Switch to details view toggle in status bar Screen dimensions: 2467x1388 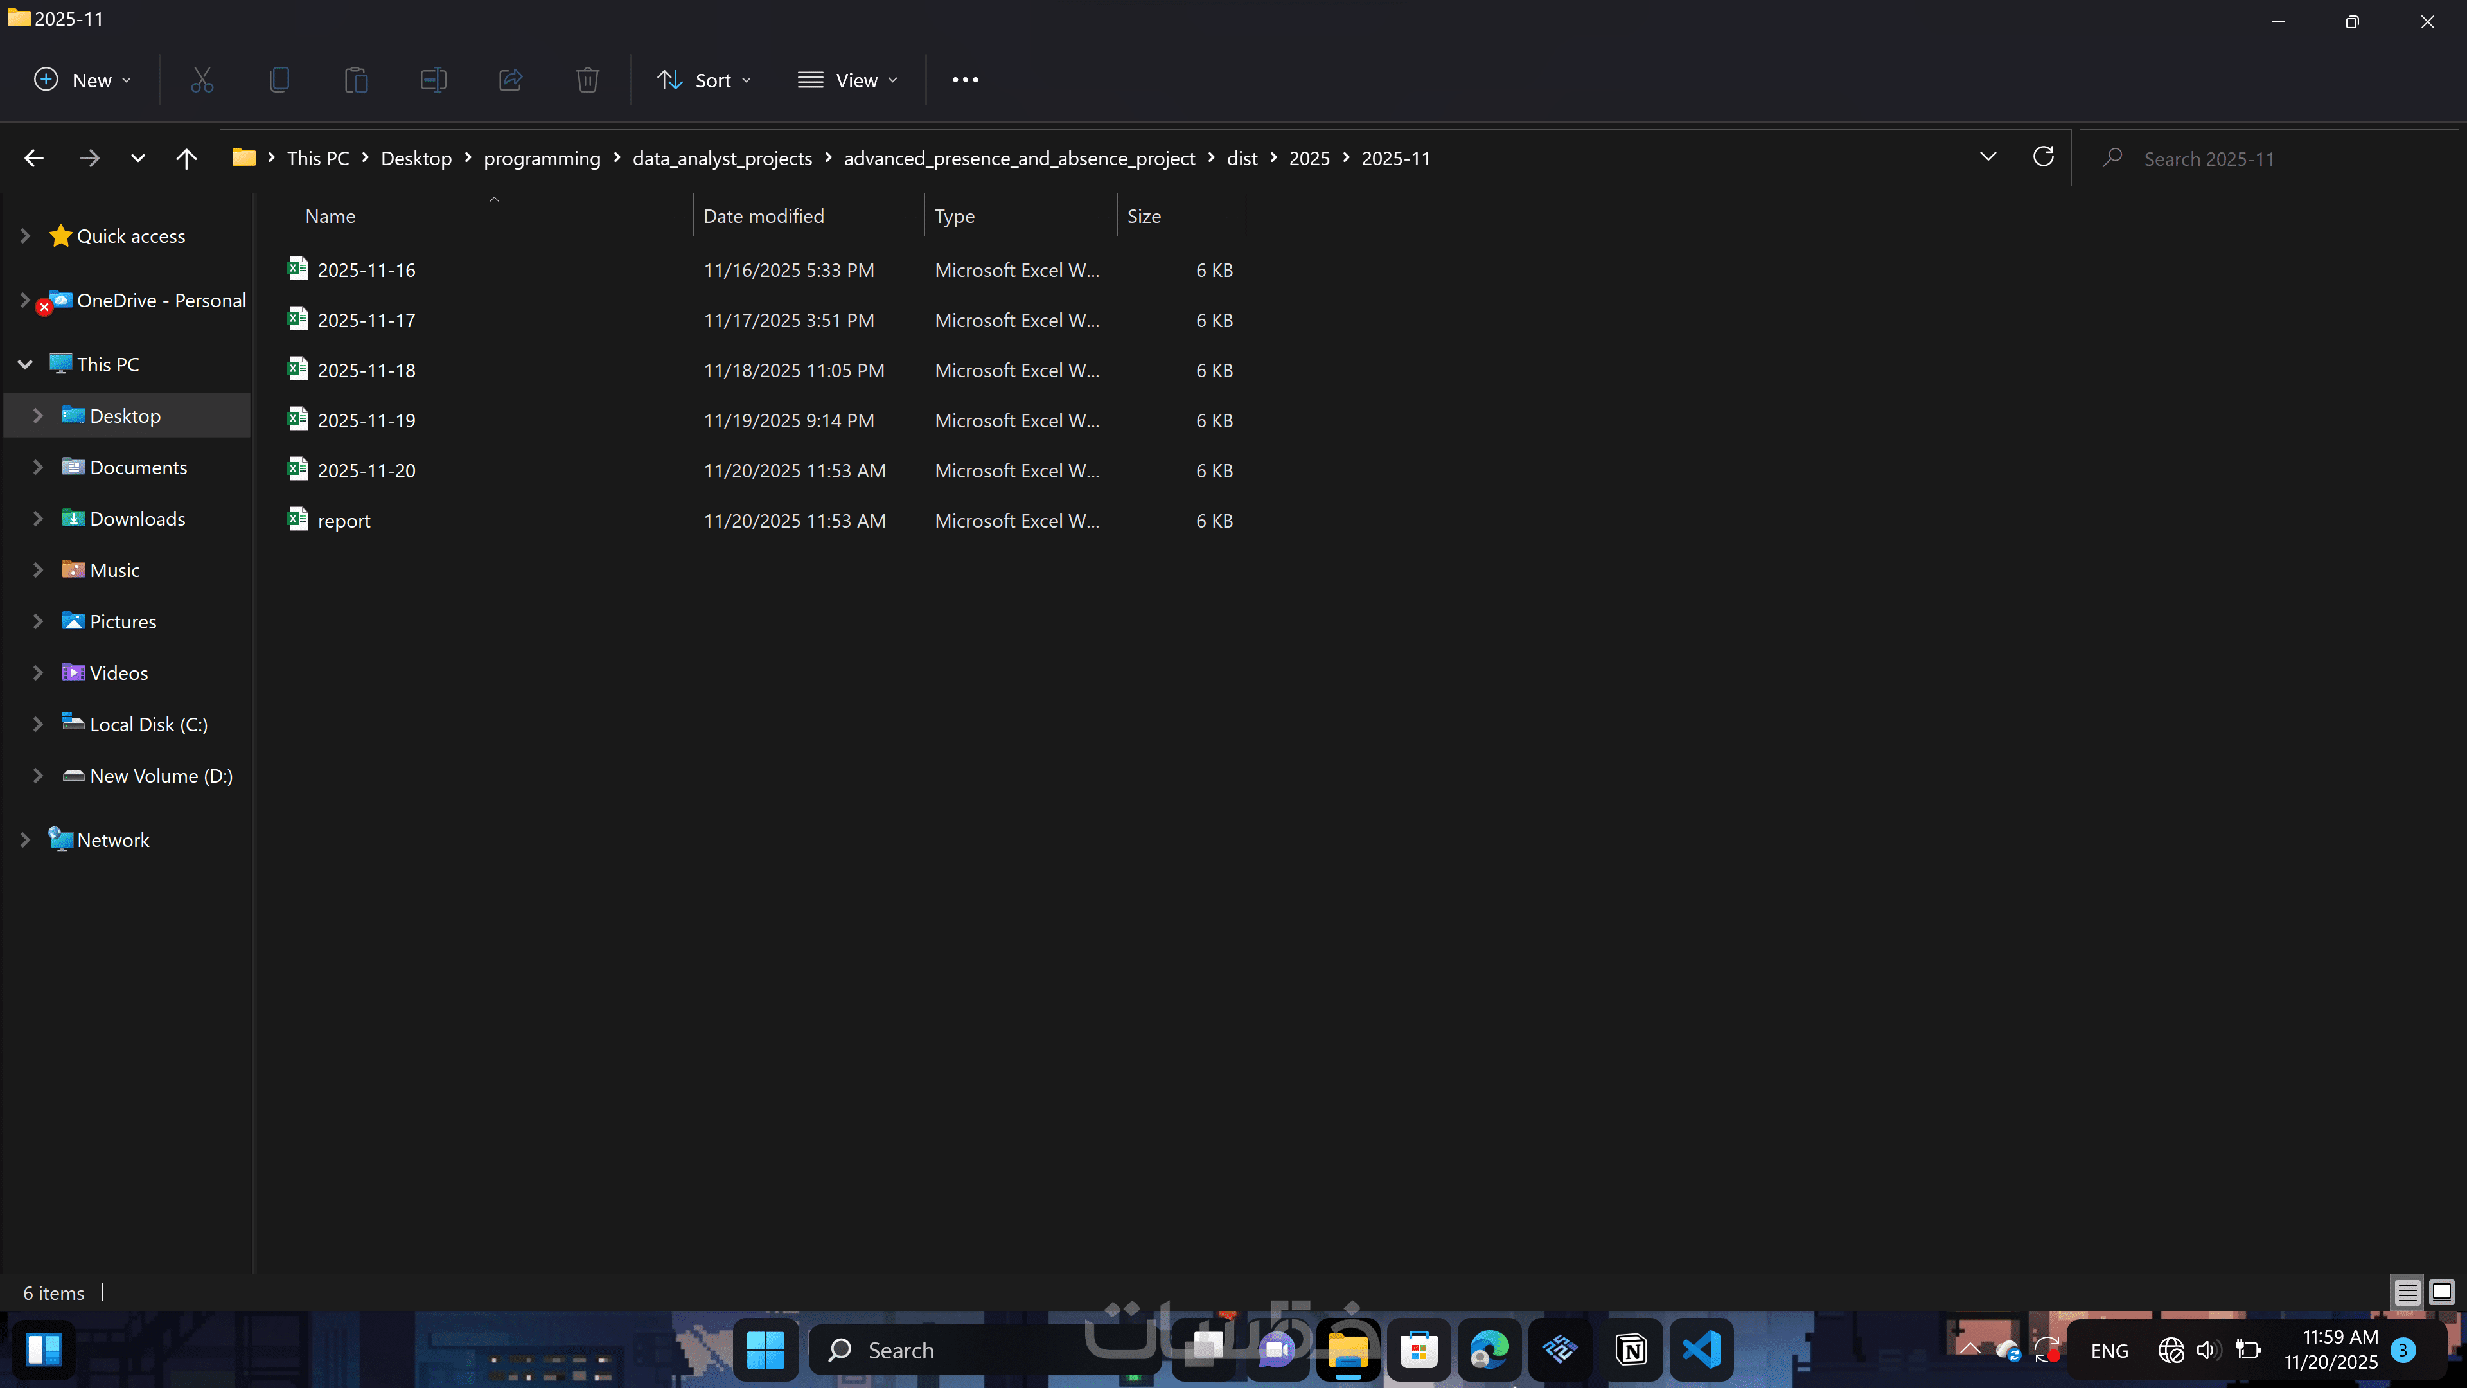tap(2407, 1292)
